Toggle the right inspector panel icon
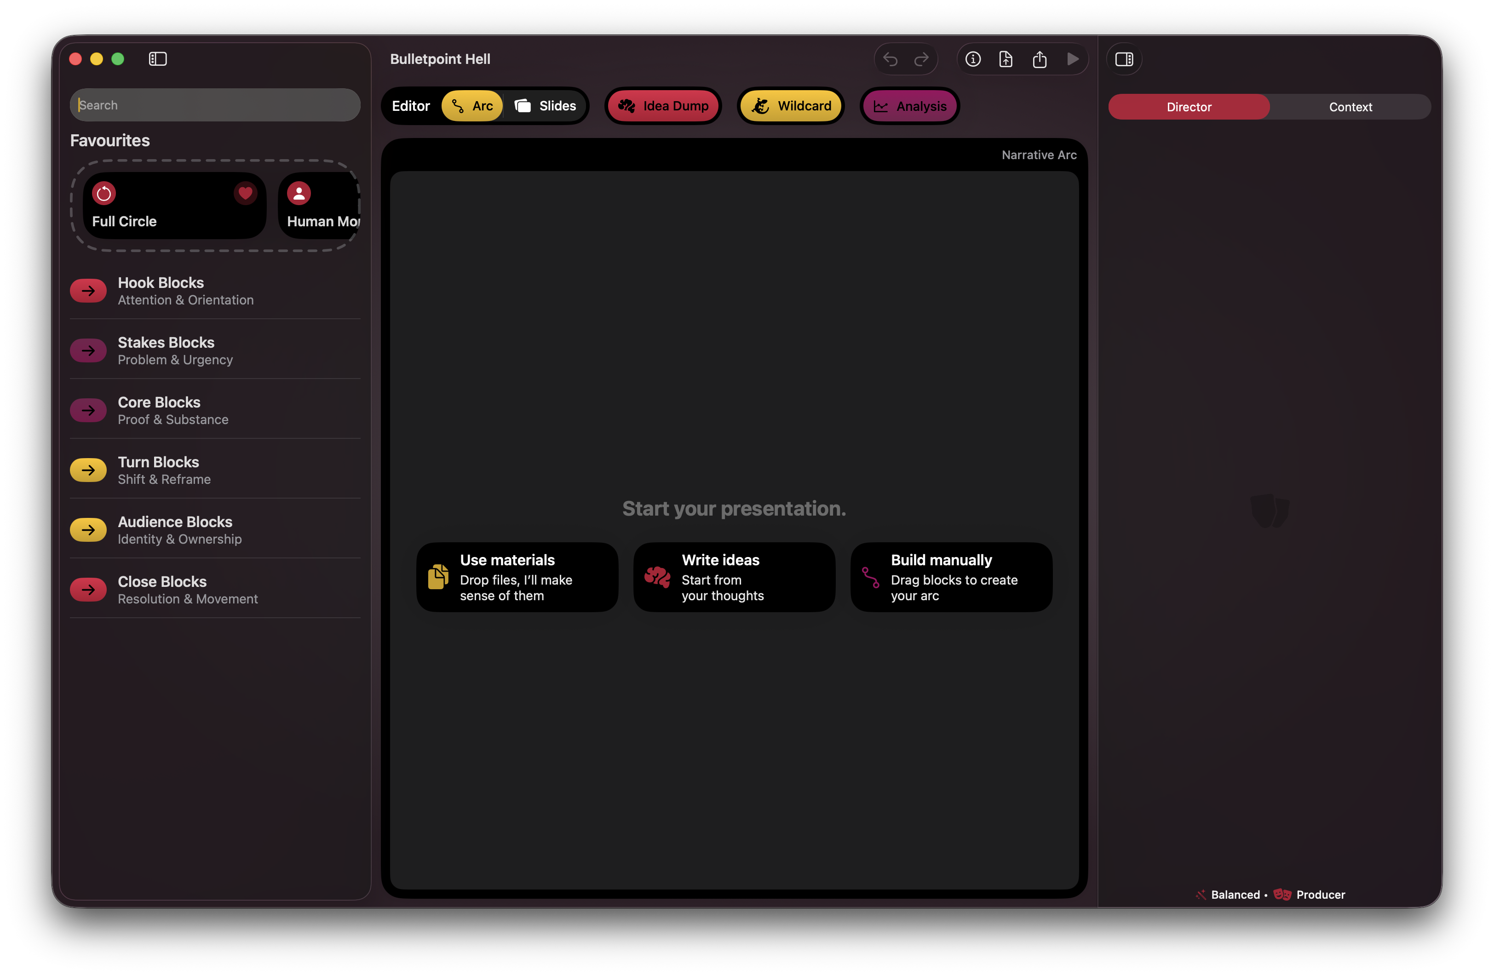Image resolution: width=1494 pixels, height=976 pixels. coord(1124,59)
